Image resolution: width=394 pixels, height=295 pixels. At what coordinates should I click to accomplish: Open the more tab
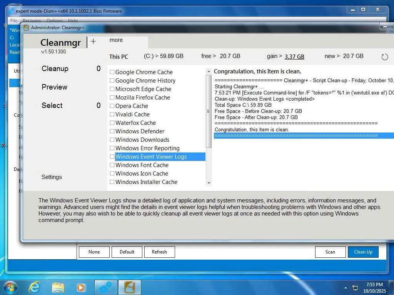(x=116, y=40)
